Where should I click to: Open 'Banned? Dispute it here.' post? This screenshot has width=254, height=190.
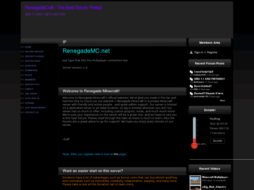[209, 93]
